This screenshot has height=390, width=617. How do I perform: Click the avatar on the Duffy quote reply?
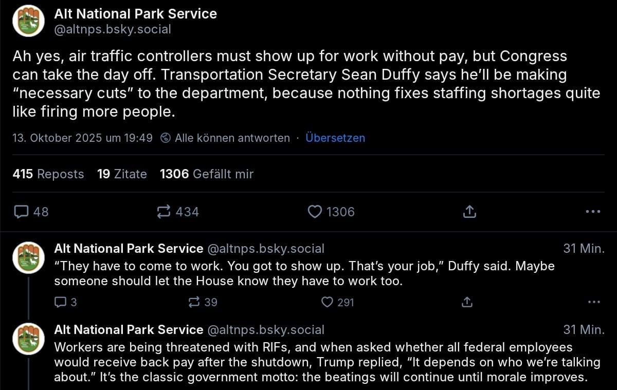[28, 257]
